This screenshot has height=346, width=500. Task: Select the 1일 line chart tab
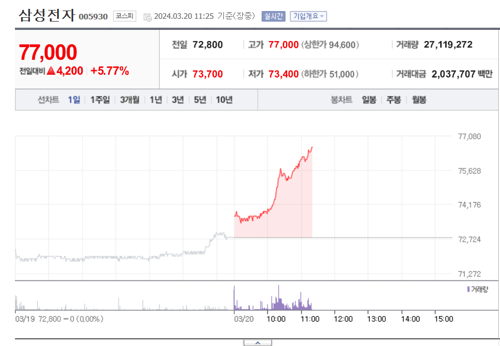(74, 100)
